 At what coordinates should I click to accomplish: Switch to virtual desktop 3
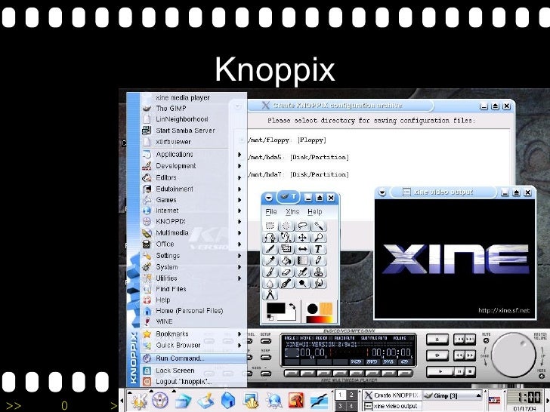tap(341, 406)
